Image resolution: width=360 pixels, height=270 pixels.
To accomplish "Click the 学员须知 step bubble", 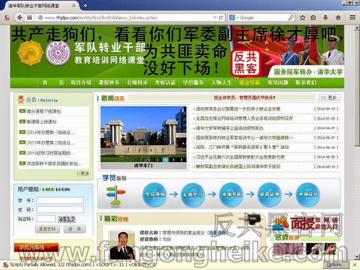I will [x=155, y=194].
